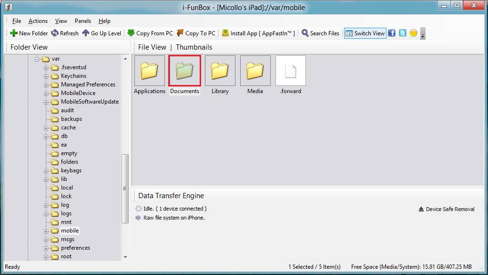Click the Facebook icon in toolbar
The image size is (488, 275).
(x=392, y=33)
